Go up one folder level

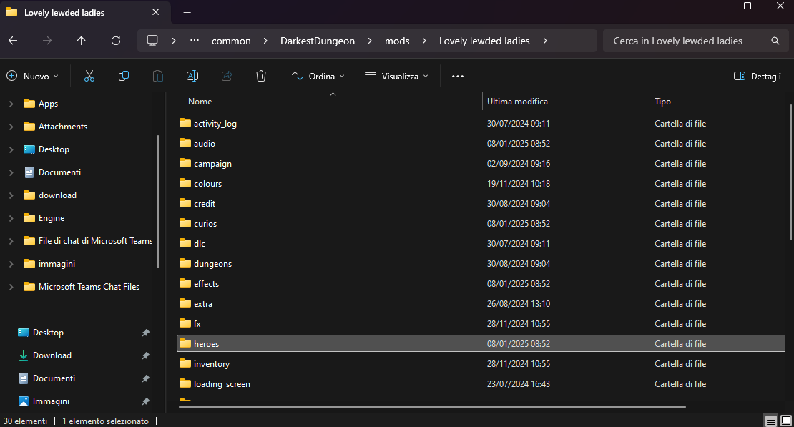point(81,41)
